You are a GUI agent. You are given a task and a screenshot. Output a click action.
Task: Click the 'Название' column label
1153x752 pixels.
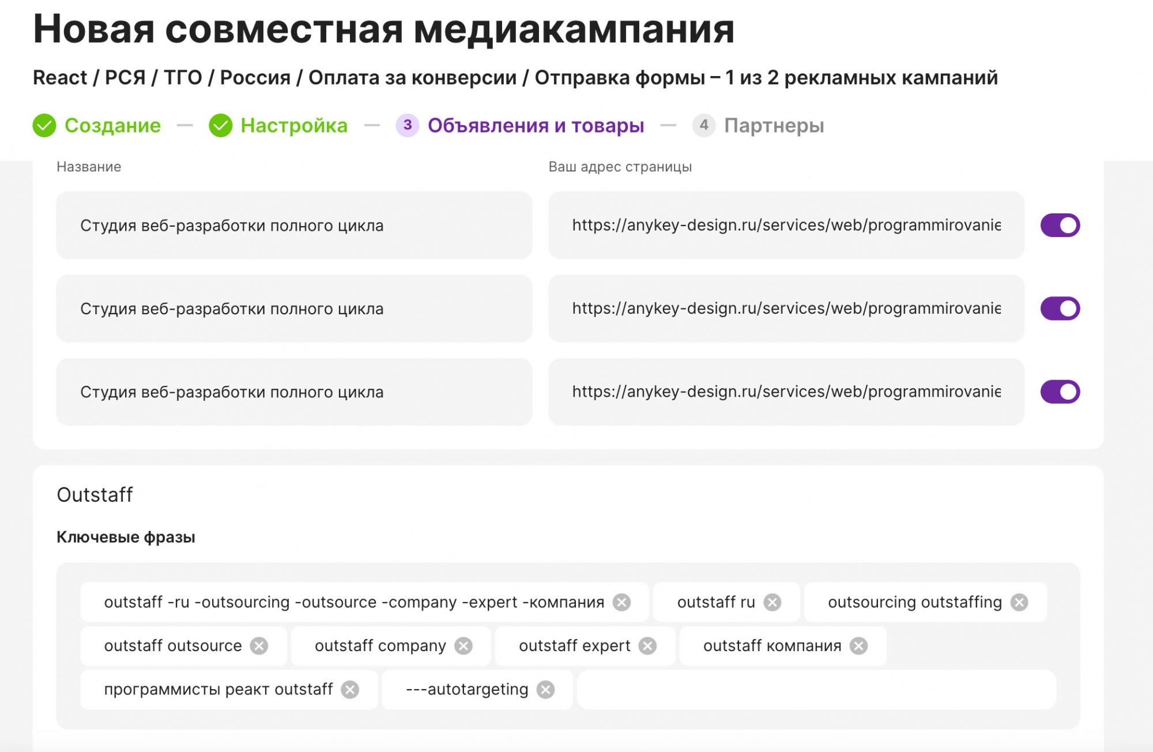tap(89, 167)
